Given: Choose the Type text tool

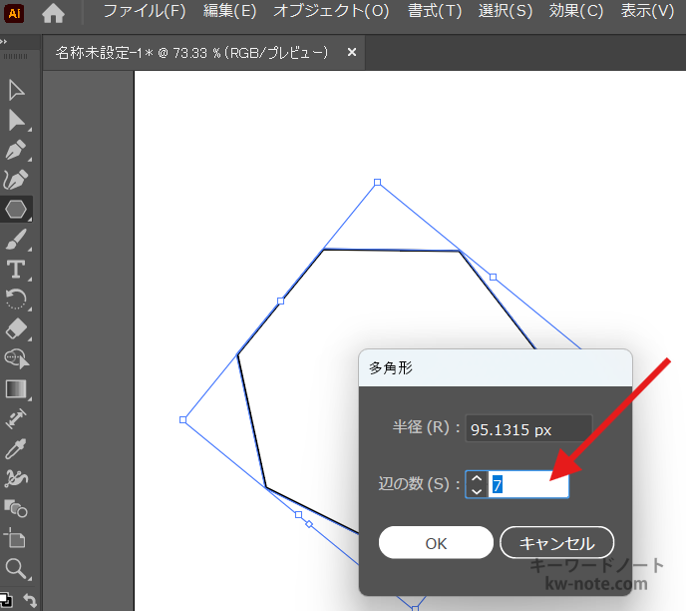Looking at the screenshot, I should point(16,269).
